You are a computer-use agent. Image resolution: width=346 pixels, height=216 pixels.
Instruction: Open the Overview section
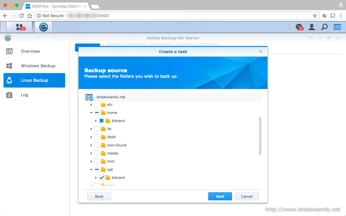pyautogui.click(x=34, y=52)
